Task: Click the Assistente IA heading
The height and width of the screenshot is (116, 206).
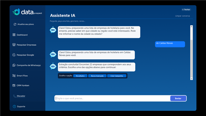Action: tap(63, 16)
